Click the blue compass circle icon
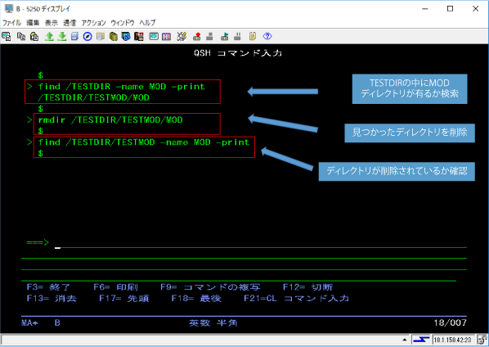489x347 pixels. 87,37
